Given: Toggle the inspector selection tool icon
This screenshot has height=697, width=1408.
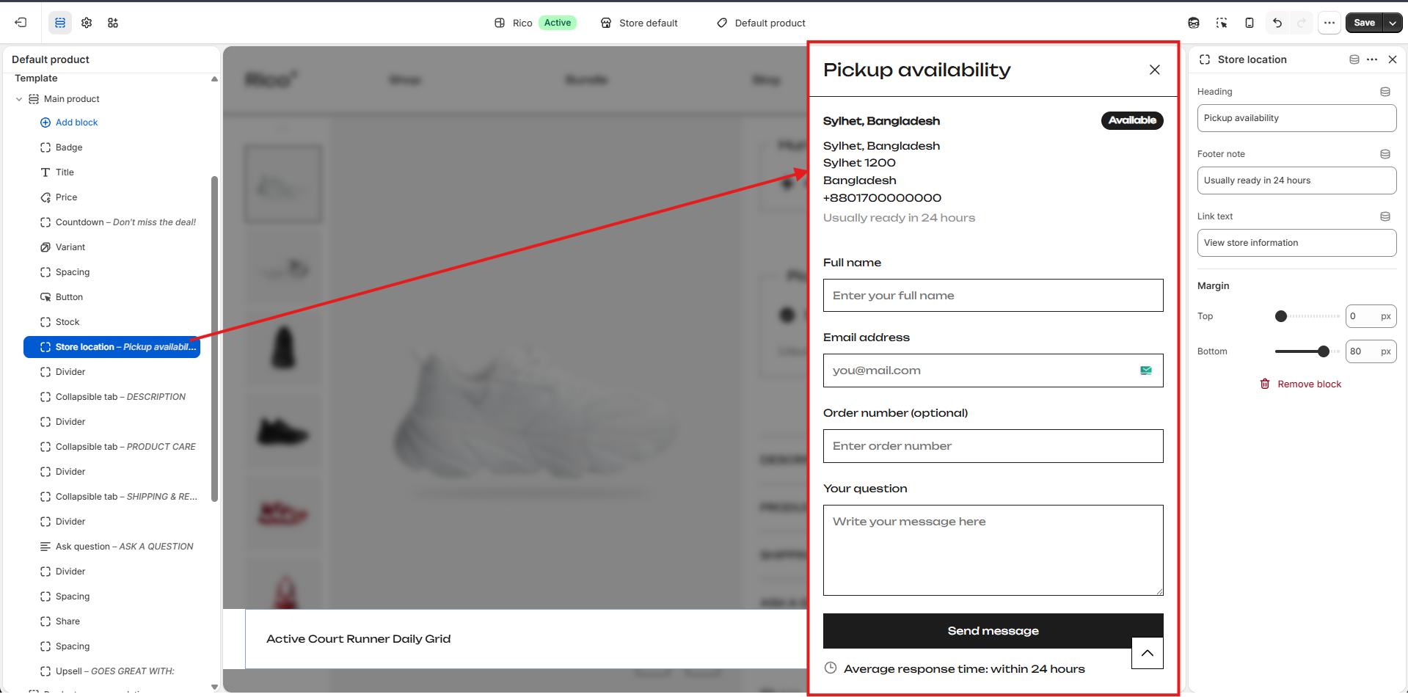Looking at the screenshot, I should [1222, 23].
